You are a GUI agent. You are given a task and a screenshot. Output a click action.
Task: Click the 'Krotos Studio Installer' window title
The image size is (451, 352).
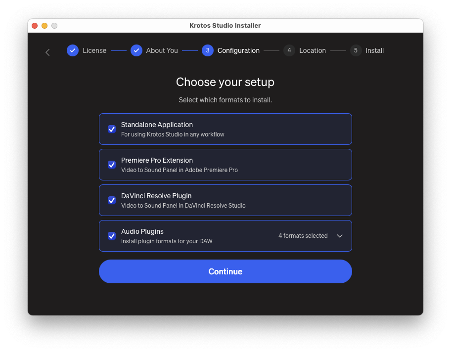click(225, 26)
